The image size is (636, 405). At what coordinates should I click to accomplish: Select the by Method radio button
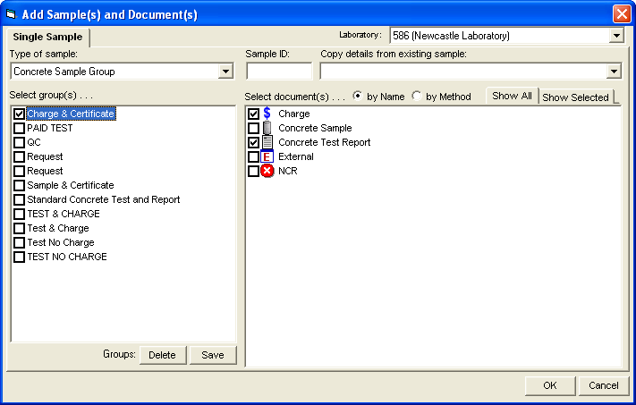pyautogui.click(x=417, y=96)
